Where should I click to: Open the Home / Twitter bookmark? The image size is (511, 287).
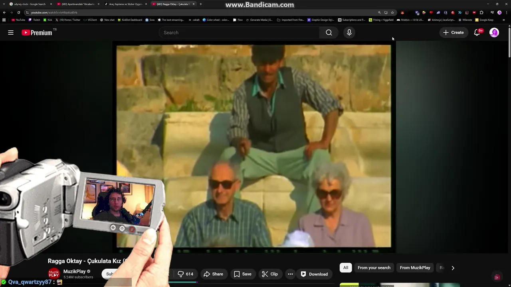(68, 20)
